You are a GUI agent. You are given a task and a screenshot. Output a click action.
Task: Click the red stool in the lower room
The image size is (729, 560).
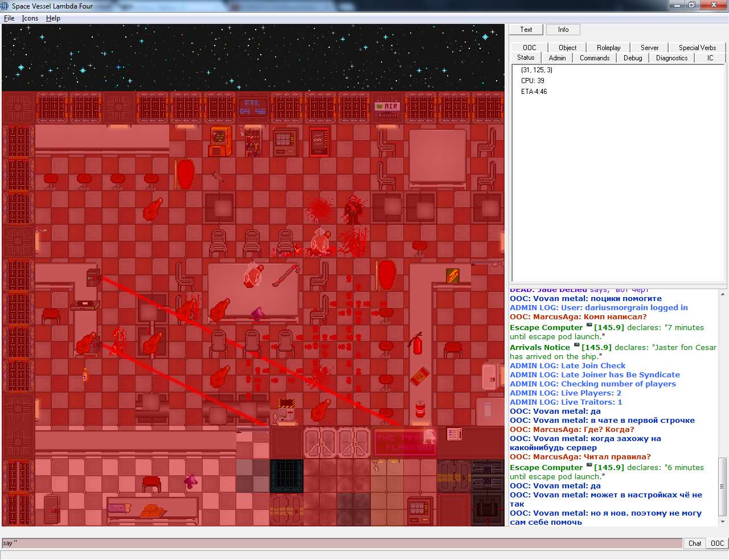tap(151, 484)
